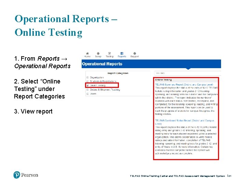246x184 pixels.
Task: Check the Organization category checkbox
Action: point(87,77)
